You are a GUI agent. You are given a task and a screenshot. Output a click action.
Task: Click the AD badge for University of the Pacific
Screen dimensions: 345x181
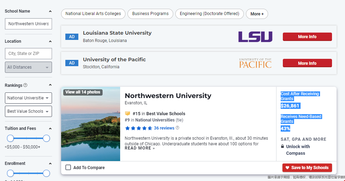click(72, 63)
